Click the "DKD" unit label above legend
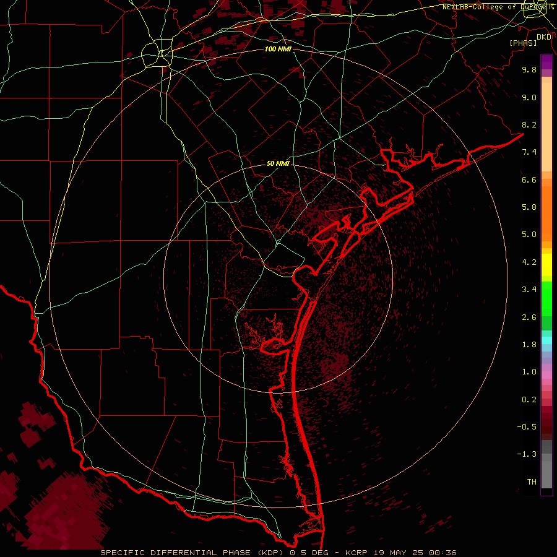The width and height of the screenshot is (557, 557). point(544,37)
